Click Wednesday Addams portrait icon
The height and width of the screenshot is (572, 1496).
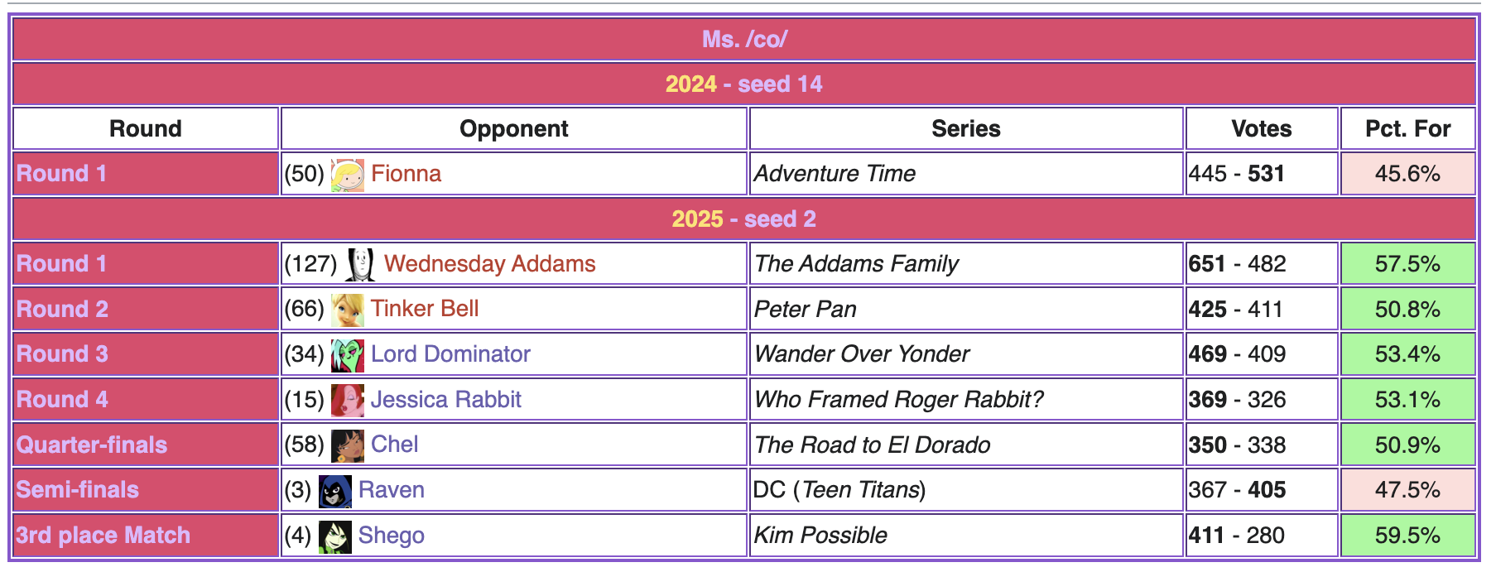point(360,265)
